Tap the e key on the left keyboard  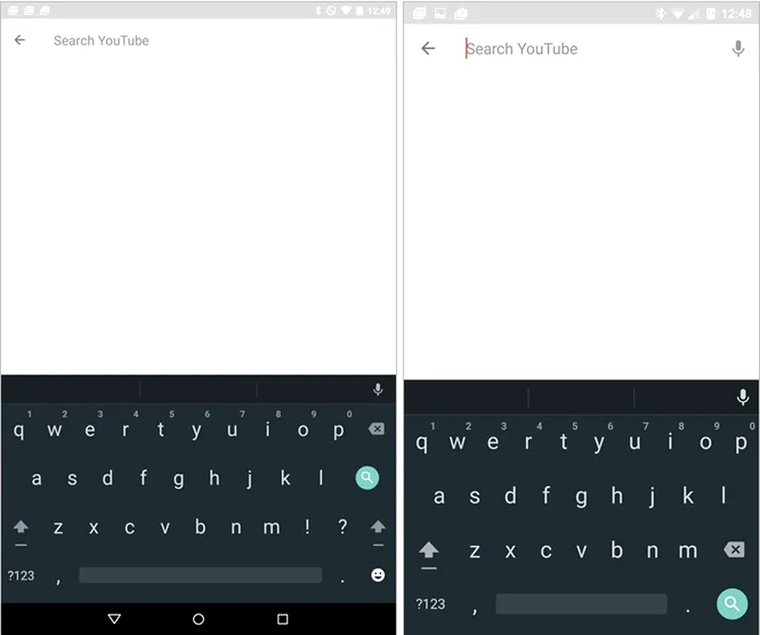[90, 430]
